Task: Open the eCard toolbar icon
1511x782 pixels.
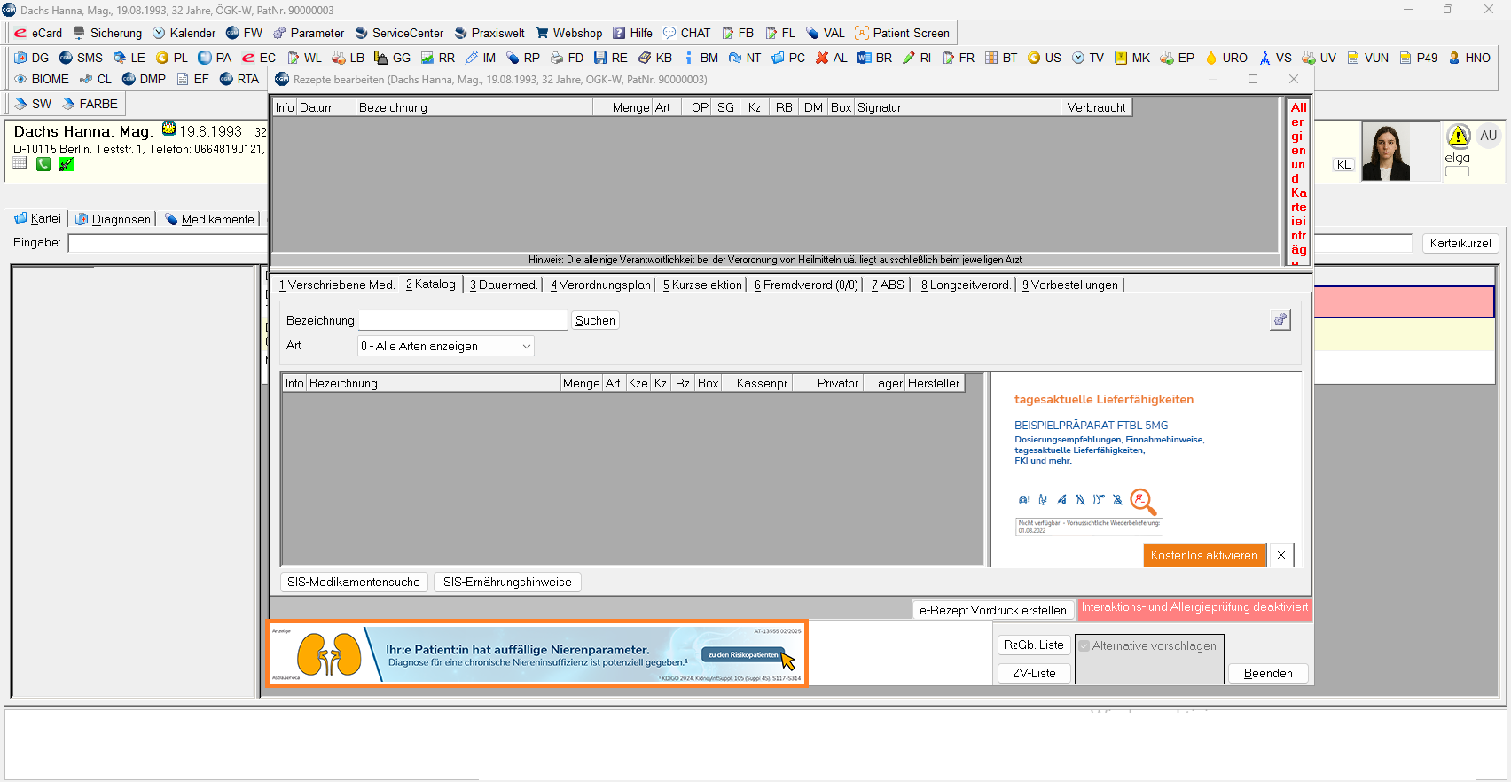Action: point(20,33)
